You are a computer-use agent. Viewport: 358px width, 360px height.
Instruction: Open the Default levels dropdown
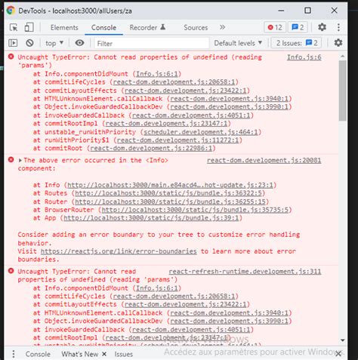click(238, 43)
